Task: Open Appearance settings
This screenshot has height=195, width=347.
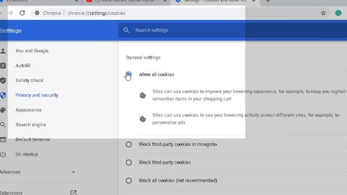Action: (28, 110)
